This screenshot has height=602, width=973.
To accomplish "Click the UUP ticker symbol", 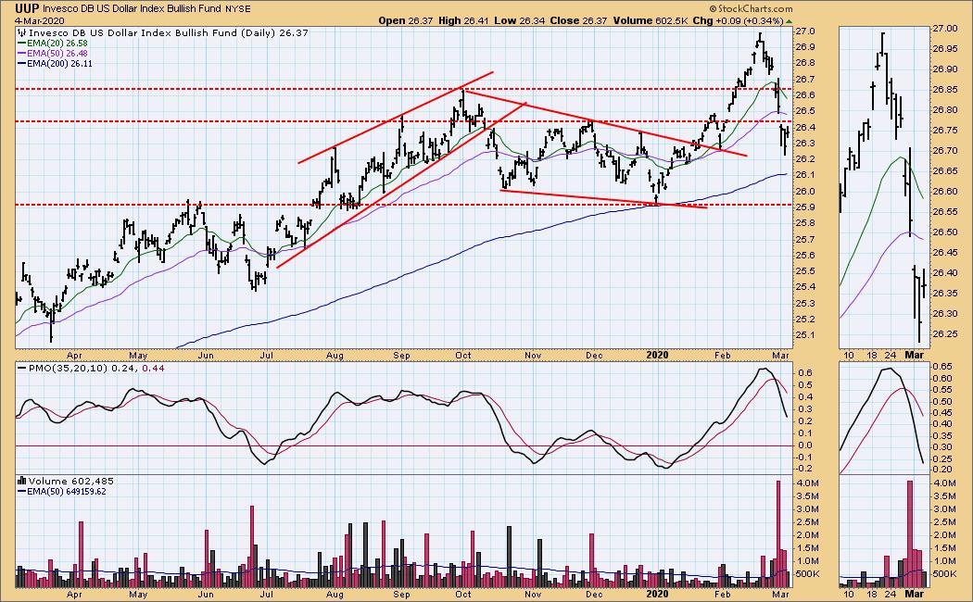I will 27,8.
